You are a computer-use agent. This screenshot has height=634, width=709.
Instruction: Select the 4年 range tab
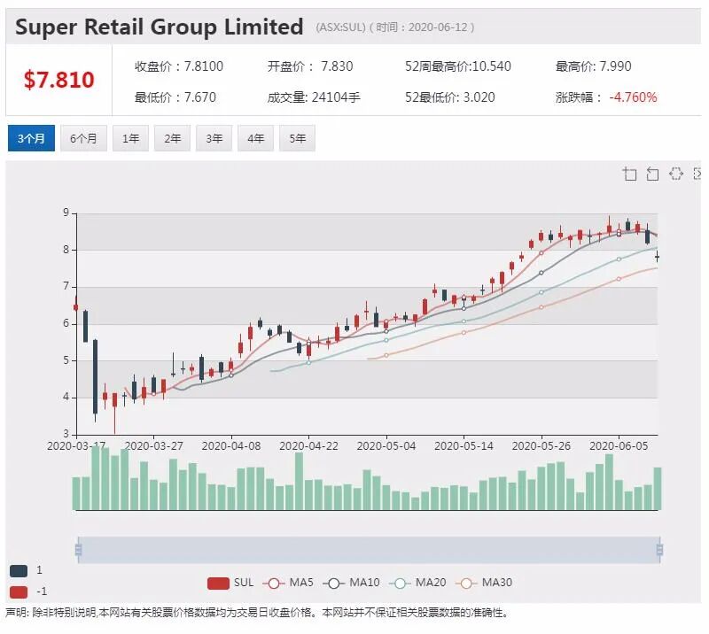tap(255, 138)
